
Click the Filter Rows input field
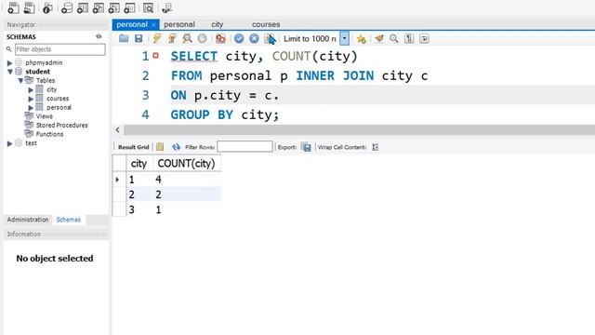click(245, 147)
